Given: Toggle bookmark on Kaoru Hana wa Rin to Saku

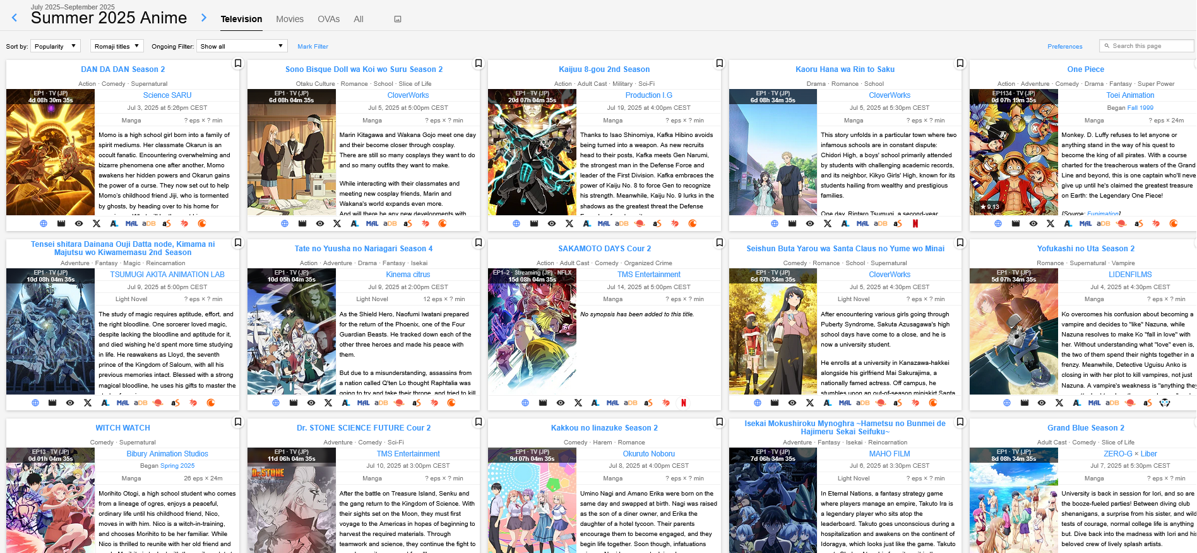Looking at the screenshot, I should coord(960,63).
